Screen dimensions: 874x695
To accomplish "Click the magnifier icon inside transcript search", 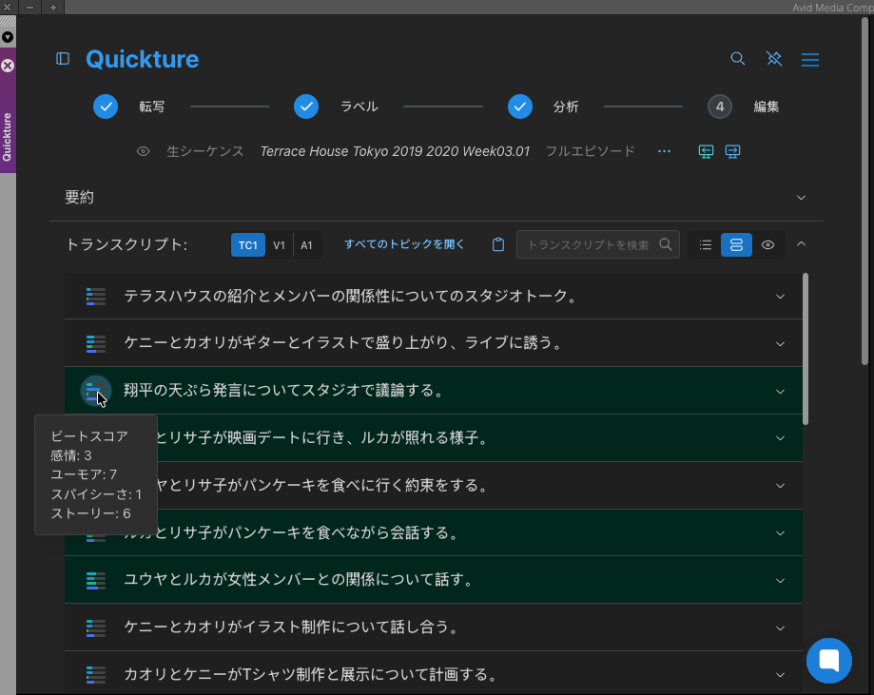I will [666, 244].
